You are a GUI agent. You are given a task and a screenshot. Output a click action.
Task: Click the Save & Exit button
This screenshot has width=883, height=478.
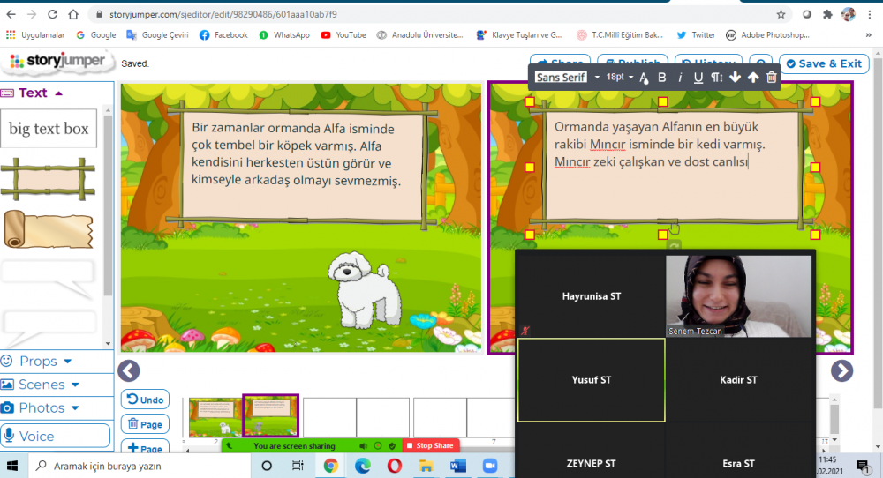coord(823,63)
